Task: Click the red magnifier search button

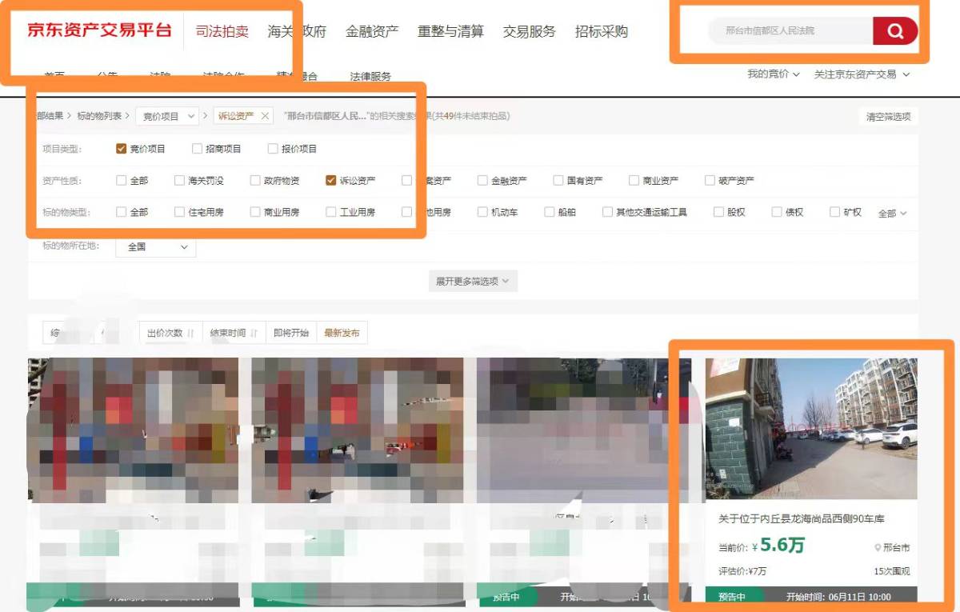Action: (895, 31)
